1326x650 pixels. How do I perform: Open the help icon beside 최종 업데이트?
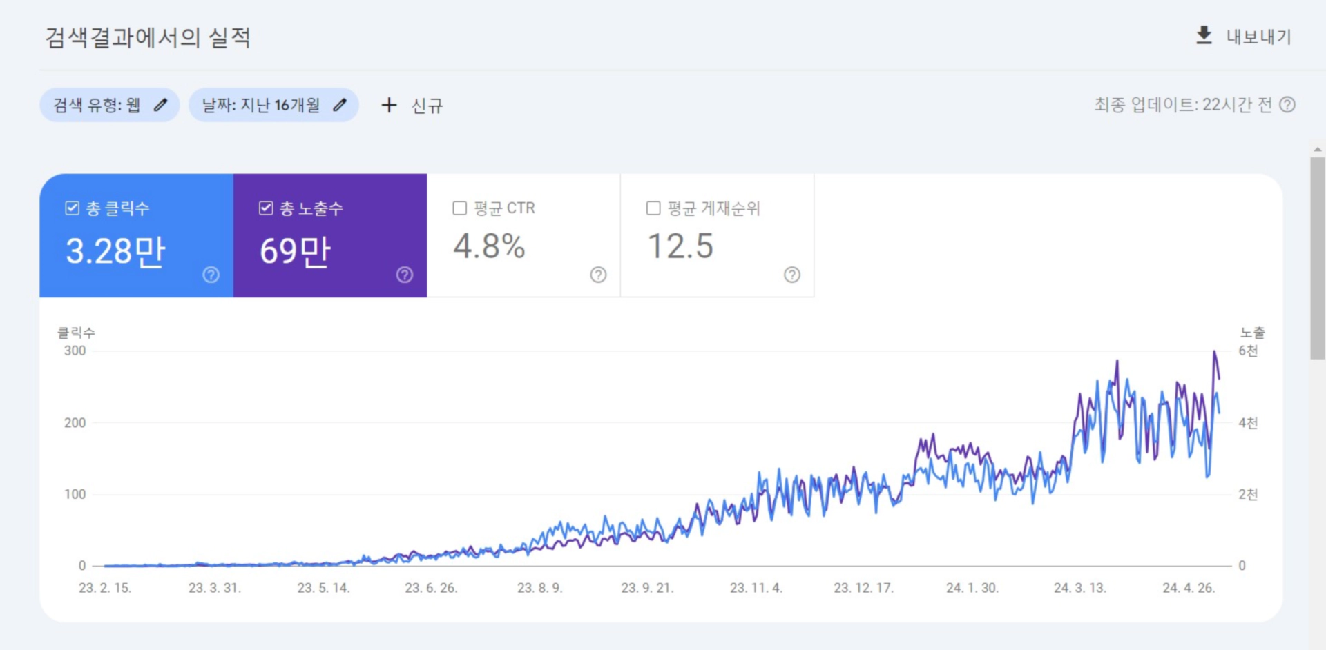[x=1287, y=105]
